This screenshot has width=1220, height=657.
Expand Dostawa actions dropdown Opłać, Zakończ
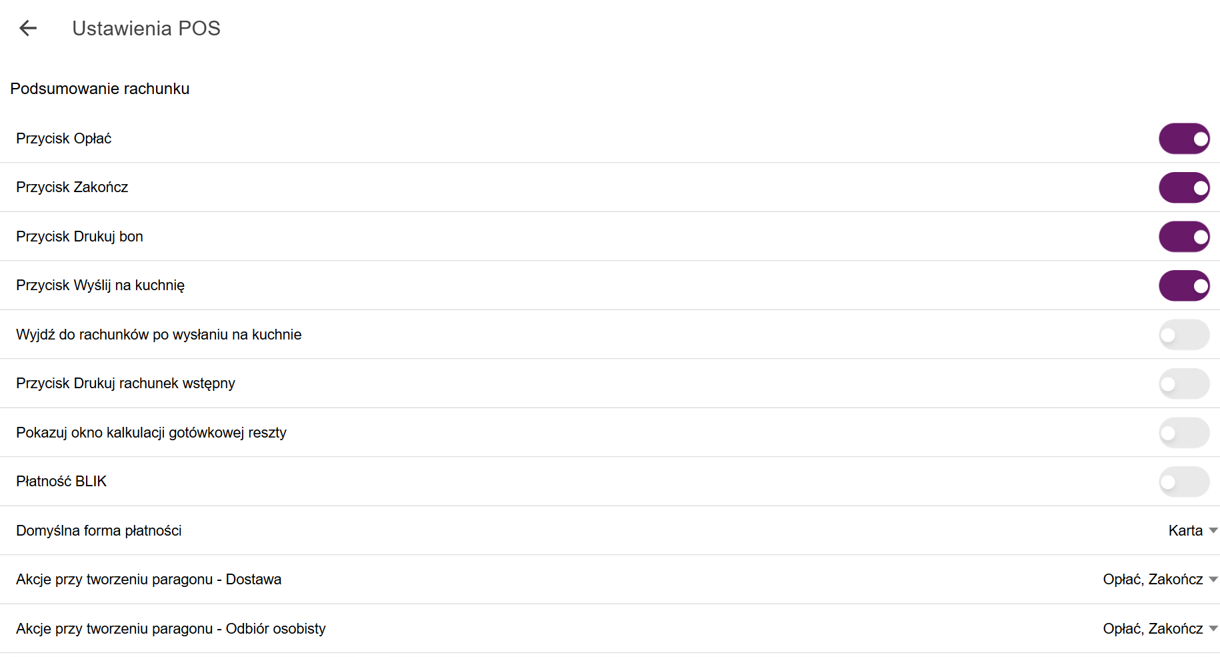[x=1160, y=579]
